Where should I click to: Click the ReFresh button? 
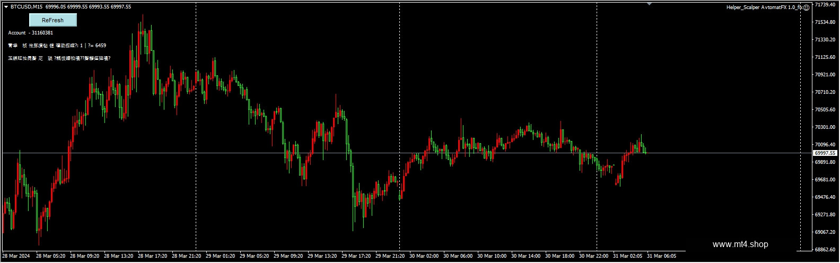pos(52,20)
